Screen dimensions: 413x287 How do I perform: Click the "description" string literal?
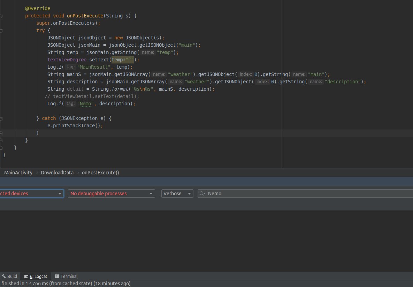tap(343, 82)
